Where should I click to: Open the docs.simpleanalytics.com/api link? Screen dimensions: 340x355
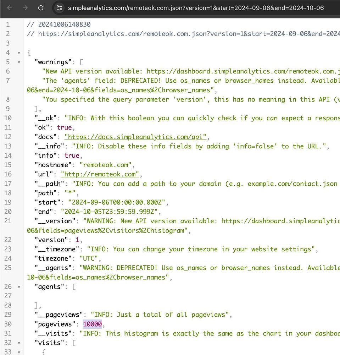click(135, 137)
